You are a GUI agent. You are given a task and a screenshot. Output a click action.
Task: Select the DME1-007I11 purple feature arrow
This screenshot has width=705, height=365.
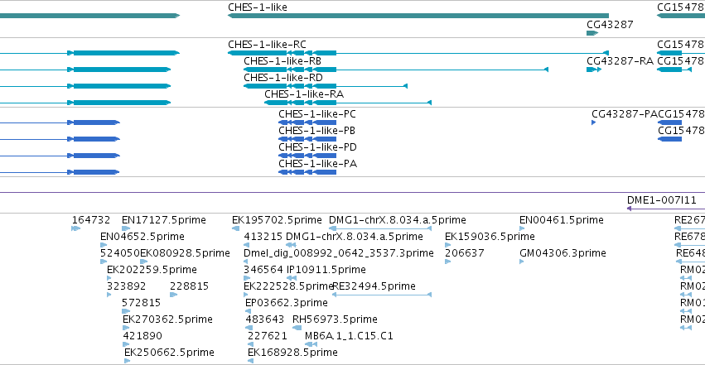point(666,209)
